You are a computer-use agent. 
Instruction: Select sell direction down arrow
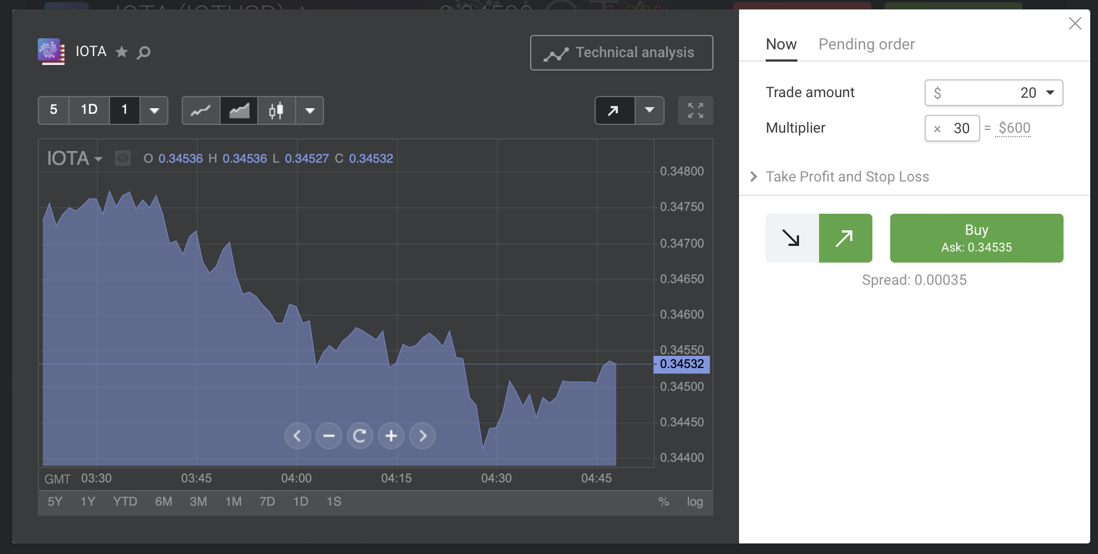point(792,238)
